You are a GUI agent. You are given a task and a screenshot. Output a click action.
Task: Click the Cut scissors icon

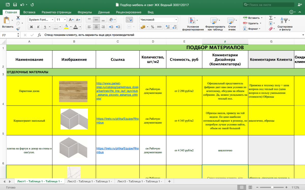[x=18, y=18]
